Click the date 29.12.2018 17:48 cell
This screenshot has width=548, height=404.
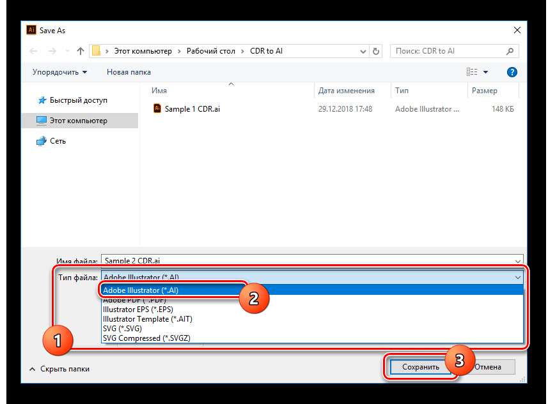[x=345, y=109]
